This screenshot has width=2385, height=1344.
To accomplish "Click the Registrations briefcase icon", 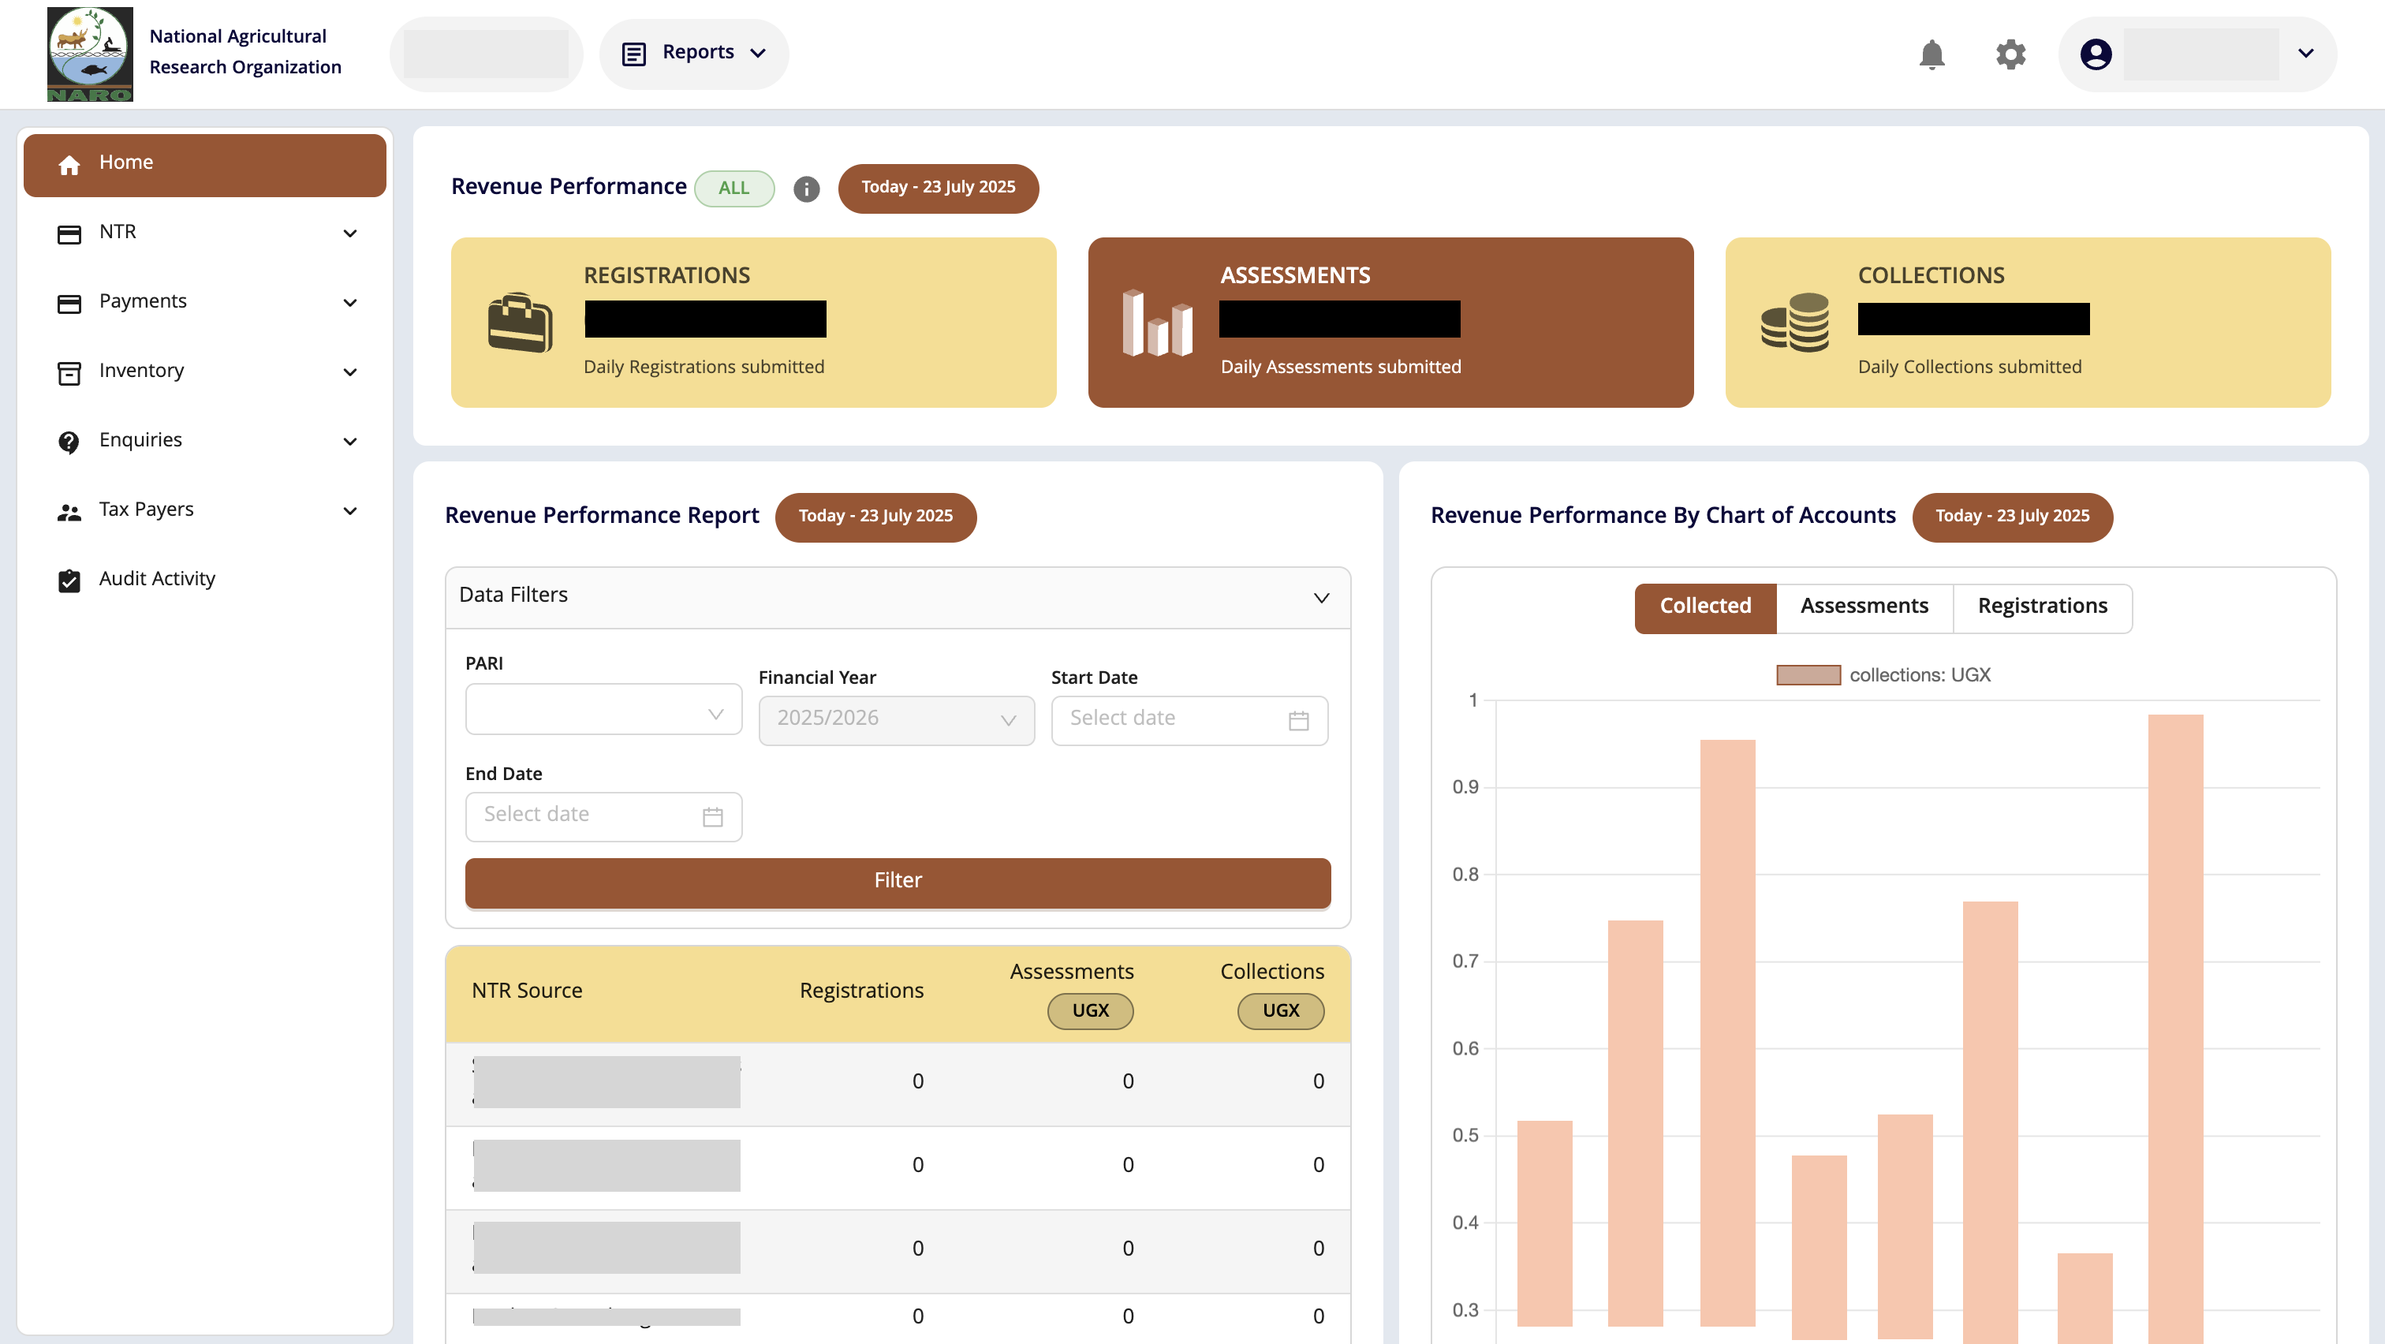I will click(520, 322).
